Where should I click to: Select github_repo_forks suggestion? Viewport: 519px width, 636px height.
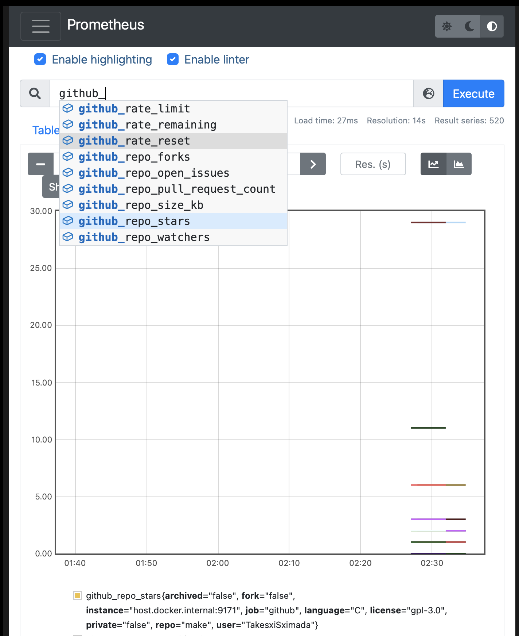click(173, 157)
